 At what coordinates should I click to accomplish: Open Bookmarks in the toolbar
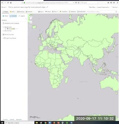pos(81,12)
